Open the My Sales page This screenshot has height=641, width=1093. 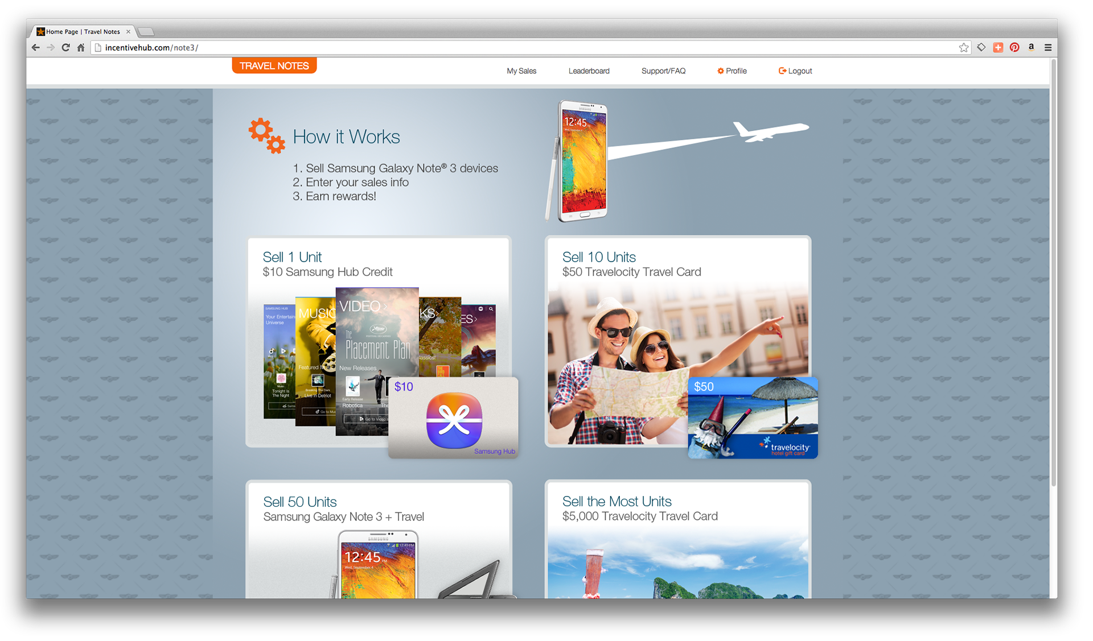point(521,71)
